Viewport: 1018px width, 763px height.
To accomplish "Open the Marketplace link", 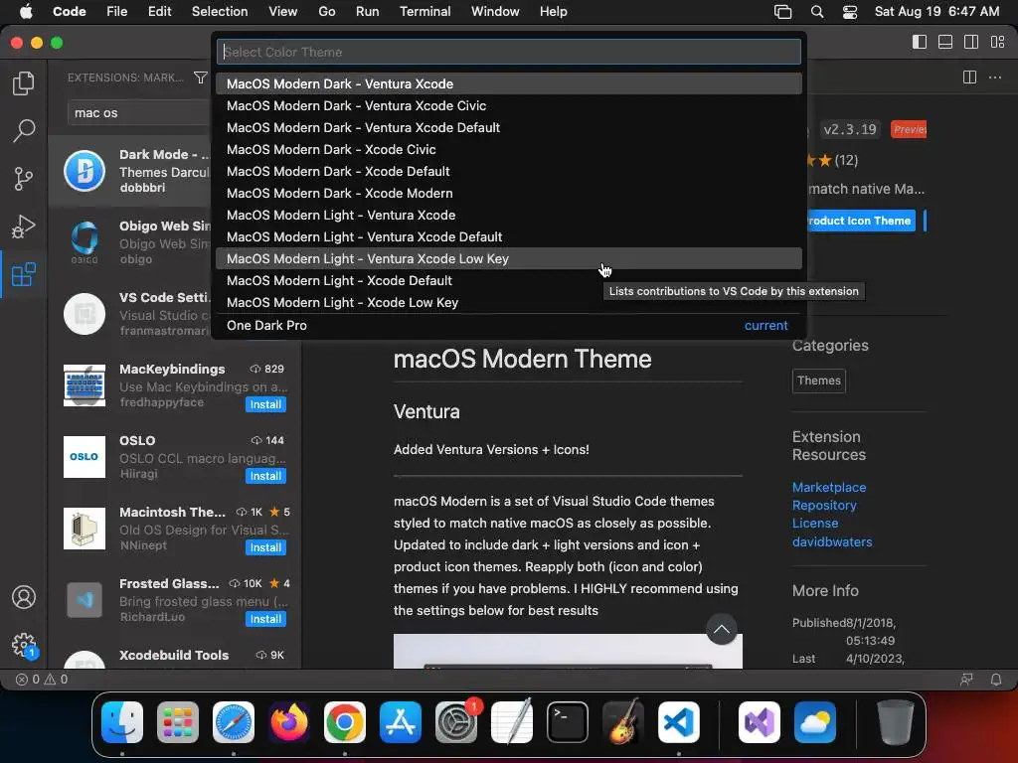I will tap(829, 487).
